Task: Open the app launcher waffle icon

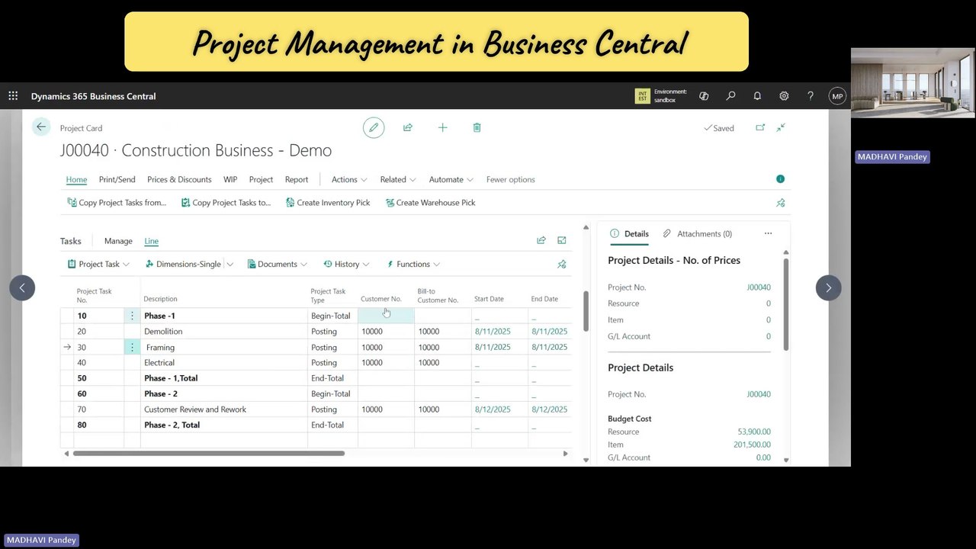Action: [13, 96]
